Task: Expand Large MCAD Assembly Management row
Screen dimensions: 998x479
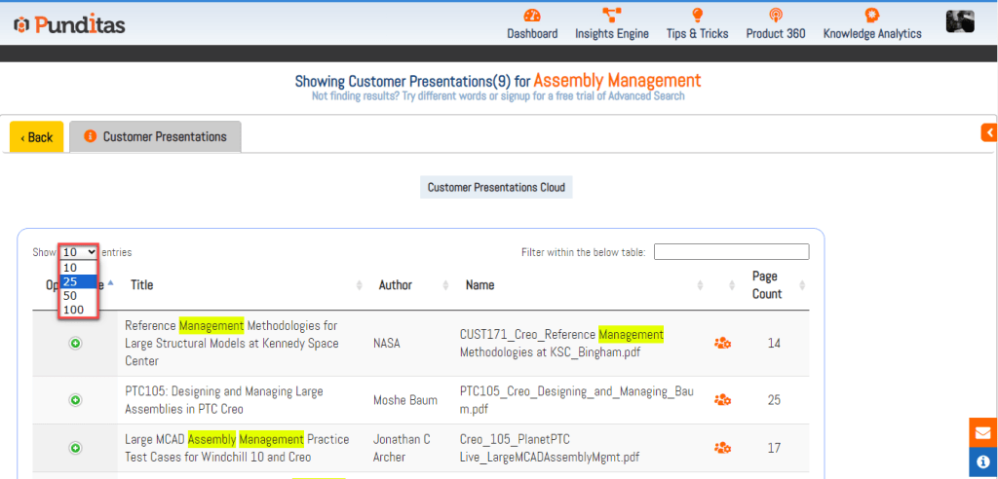Action: [75, 448]
